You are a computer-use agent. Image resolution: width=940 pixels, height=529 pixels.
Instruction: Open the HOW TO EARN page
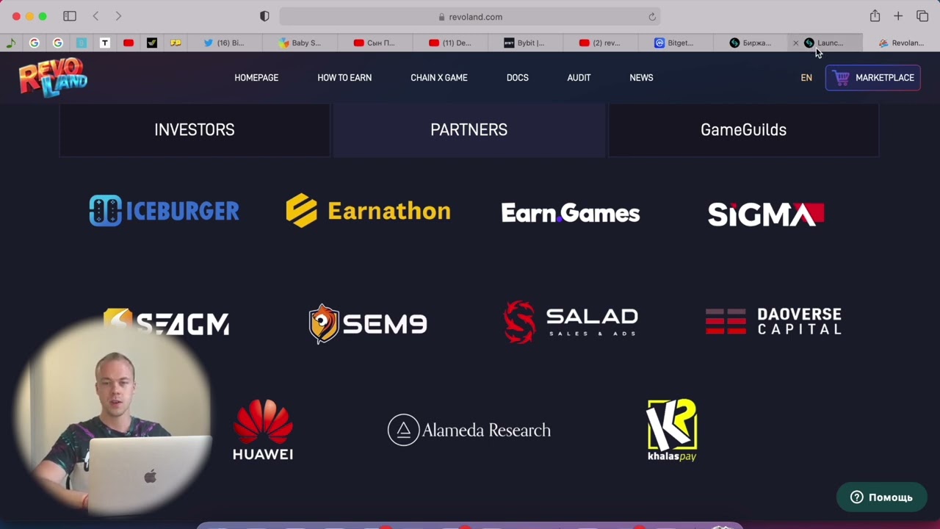coord(344,78)
